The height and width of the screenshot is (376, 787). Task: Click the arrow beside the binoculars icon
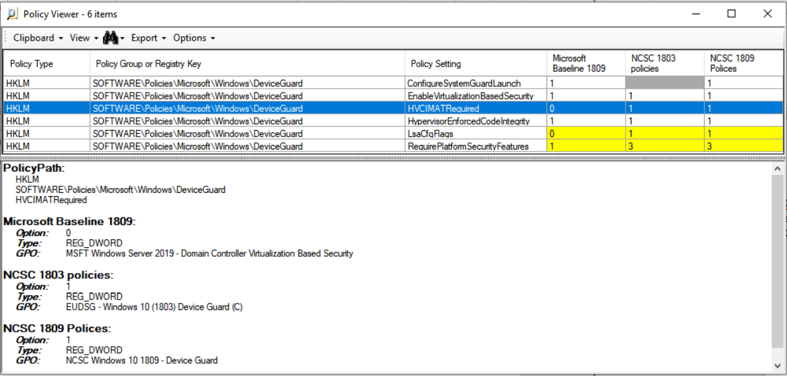(123, 39)
